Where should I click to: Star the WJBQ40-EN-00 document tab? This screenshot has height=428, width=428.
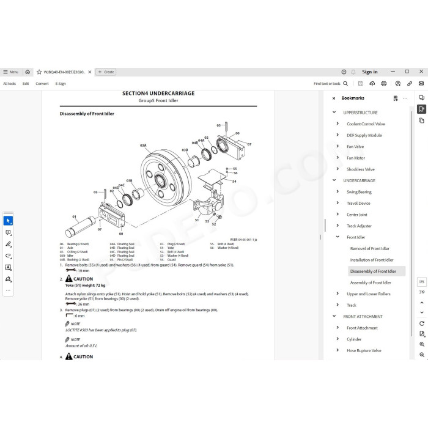tap(39, 72)
